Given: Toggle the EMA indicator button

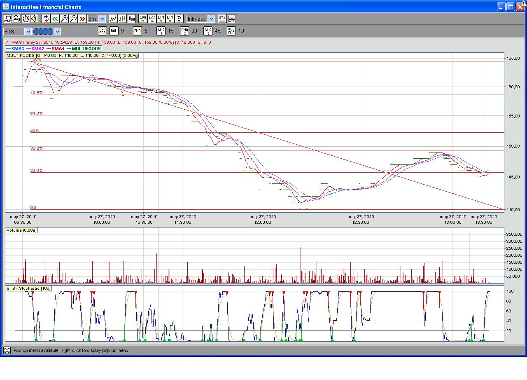Looking at the screenshot, I should tap(138, 31).
